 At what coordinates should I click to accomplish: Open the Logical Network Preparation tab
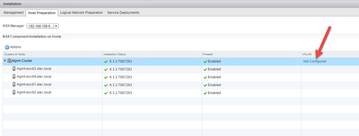coord(81,13)
